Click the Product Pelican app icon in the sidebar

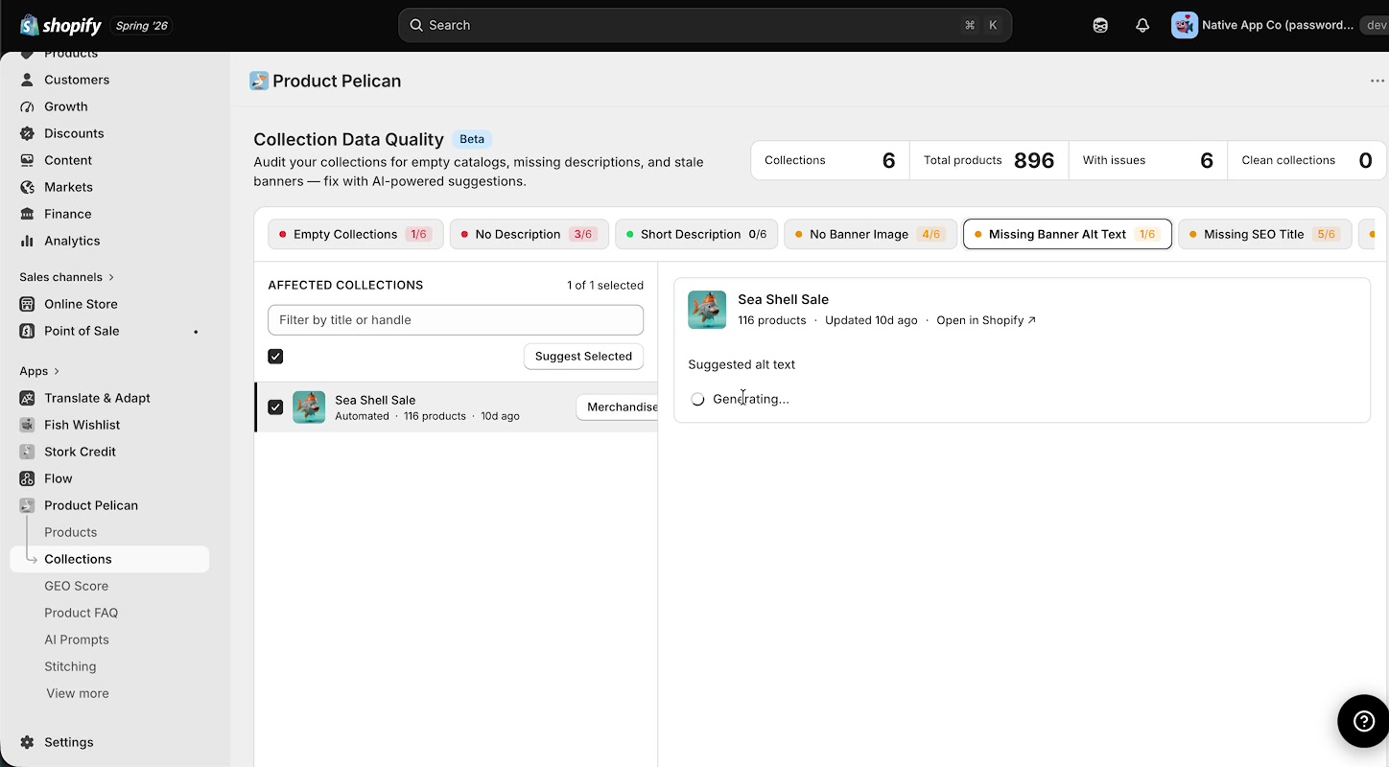point(27,505)
